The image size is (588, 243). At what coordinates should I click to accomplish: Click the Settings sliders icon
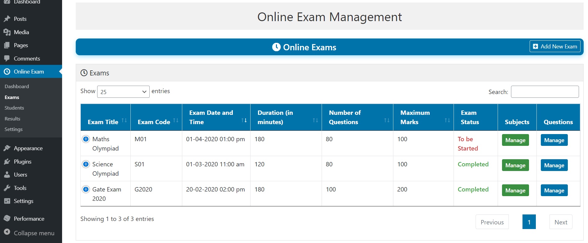[7, 201]
